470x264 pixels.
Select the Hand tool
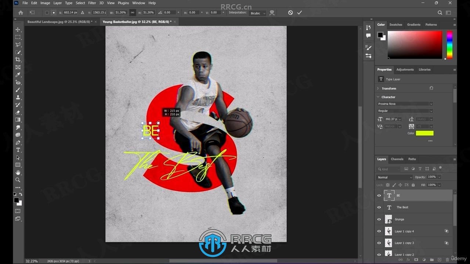(x=18, y=172)
